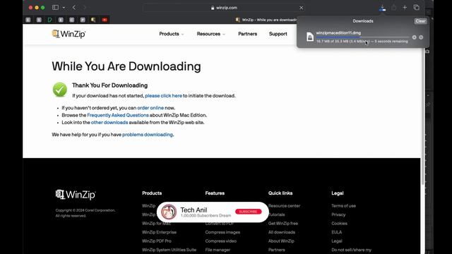
Task: Open Resource center footer link
Action: pyautogui.click(x=284, y=205)
